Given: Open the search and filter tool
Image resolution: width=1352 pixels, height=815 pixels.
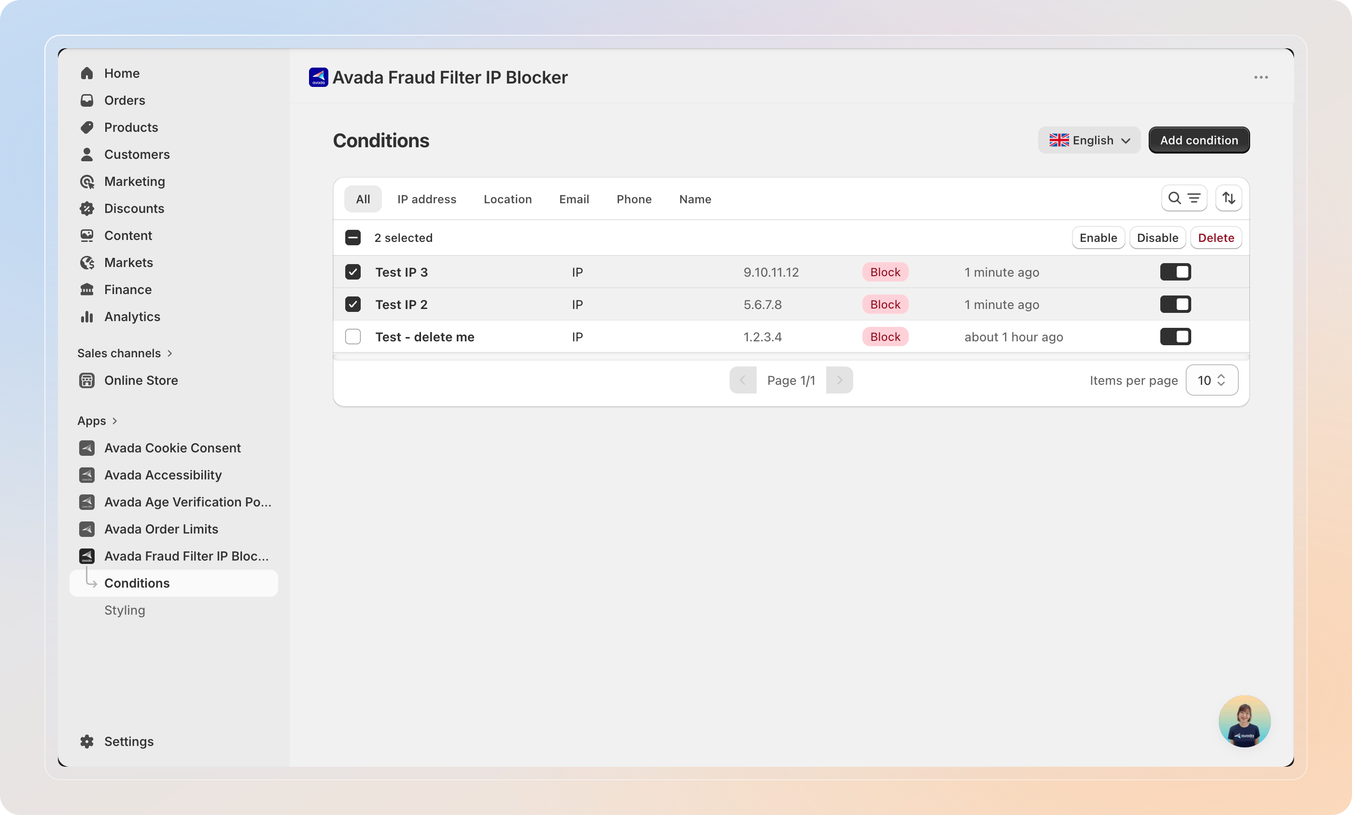Looking at the screenshot, I should coord(1184,198).
